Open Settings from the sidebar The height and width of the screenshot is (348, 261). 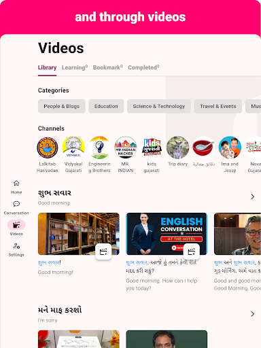coord(16,249)
